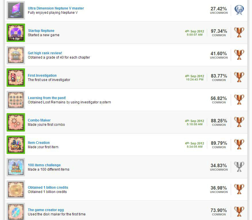252x220 pixels.
Task: Click the Startup Neptune trophy icon
Action: coord(16,33)
